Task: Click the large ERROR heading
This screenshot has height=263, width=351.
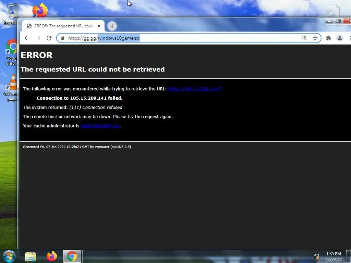Action: coord(37,55)
